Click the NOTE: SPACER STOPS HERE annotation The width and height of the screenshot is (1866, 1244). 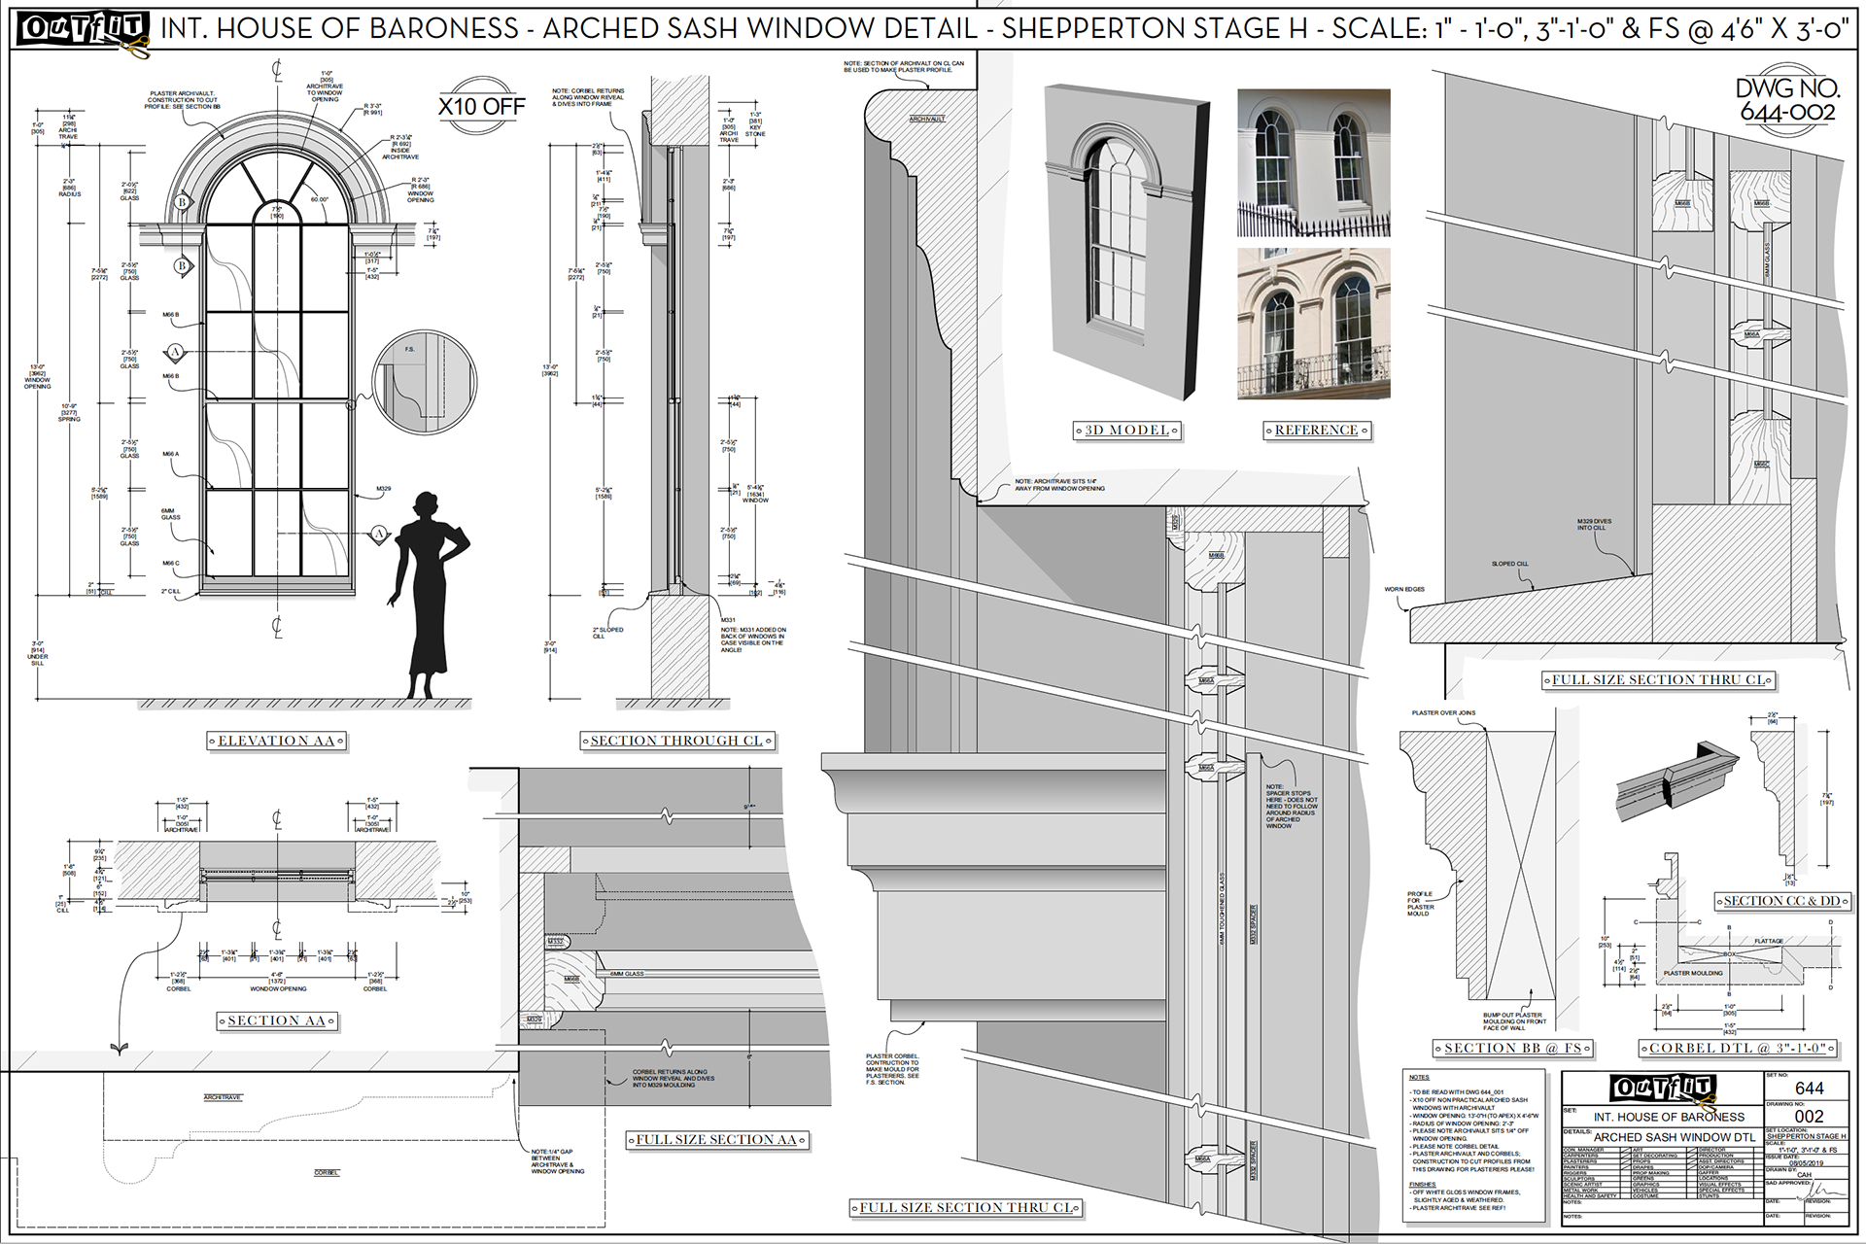coord(1291,807)
